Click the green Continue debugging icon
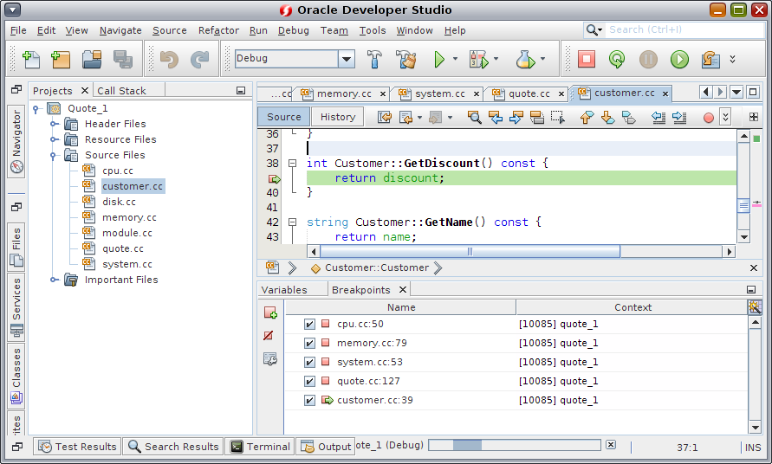The height and width of the screenshot is (464, 772). tap(679, 59)
